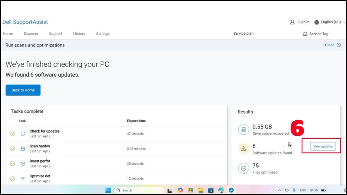347x195 pixels.
Task: Open Task View from the taskbar
Action: 170,190
